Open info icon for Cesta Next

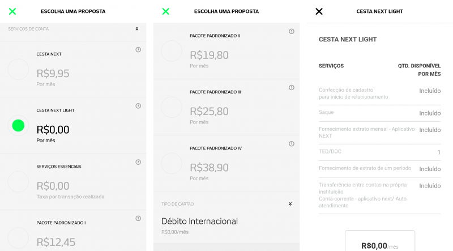point(138,50)
